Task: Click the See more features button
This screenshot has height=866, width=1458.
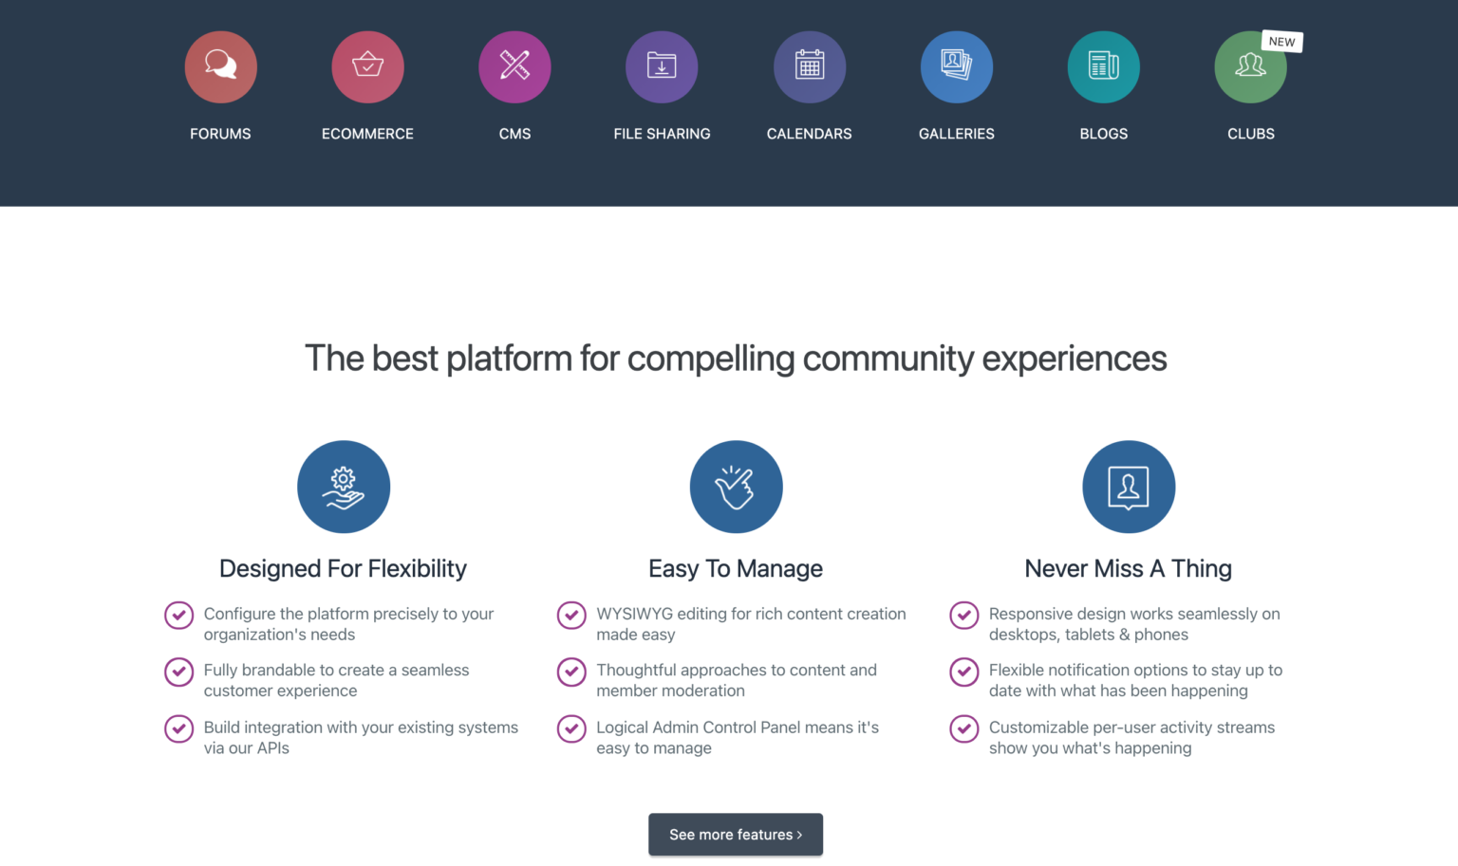Action: [x=736, y=835]
